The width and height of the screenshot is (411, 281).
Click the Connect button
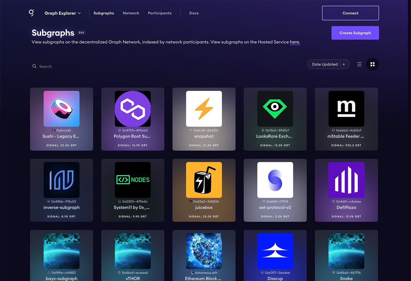tap(350, 13)
